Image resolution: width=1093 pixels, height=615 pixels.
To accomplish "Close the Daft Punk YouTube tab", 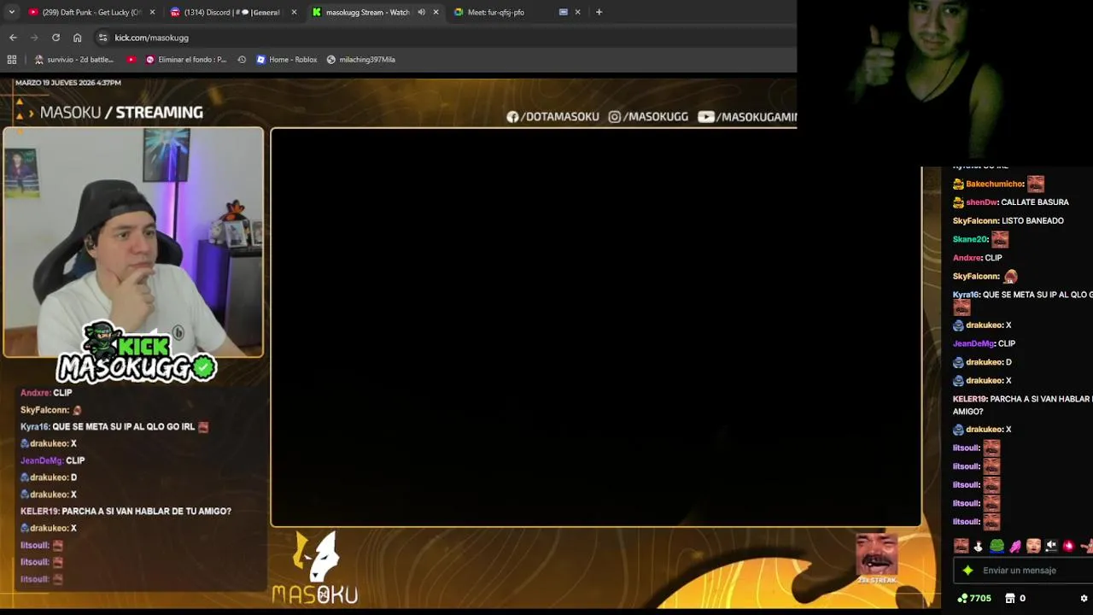I will [152, 12].
